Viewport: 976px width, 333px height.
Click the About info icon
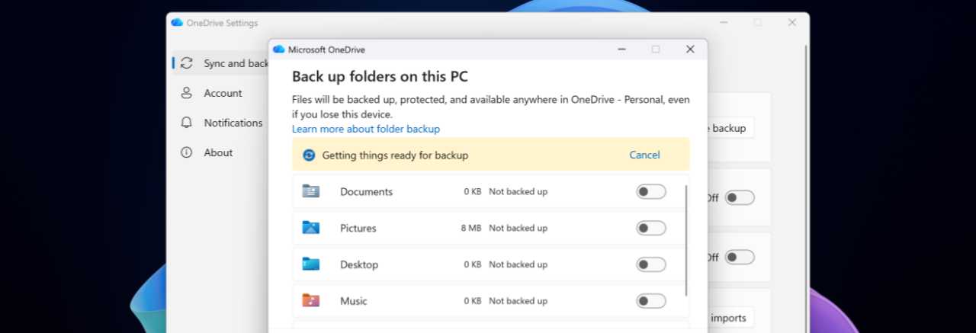[x=187, y=152]
